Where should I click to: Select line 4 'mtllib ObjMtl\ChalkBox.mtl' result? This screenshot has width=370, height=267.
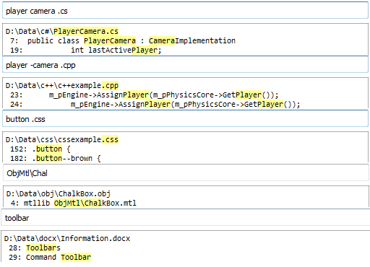coord(74,203)
